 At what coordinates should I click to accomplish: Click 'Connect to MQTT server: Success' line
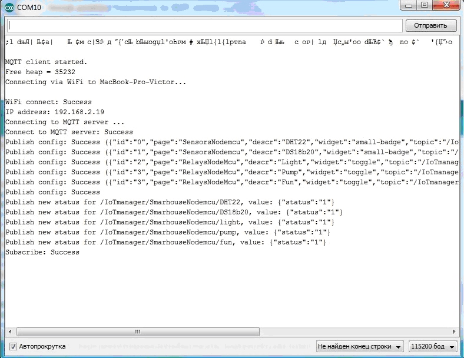click(x=69, y=132)
